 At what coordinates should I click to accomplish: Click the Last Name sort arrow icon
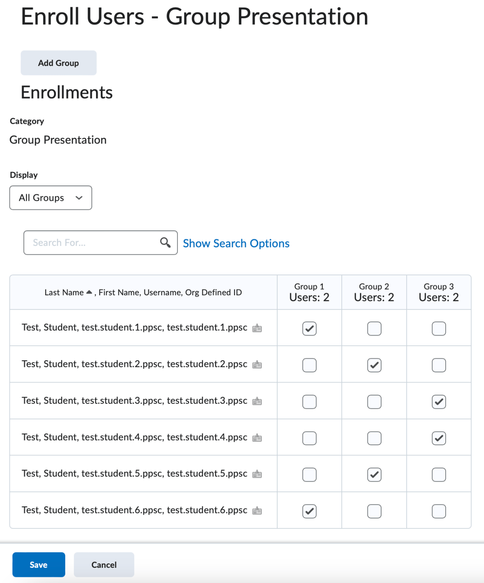pyautogui.click(x=89, y=292)
